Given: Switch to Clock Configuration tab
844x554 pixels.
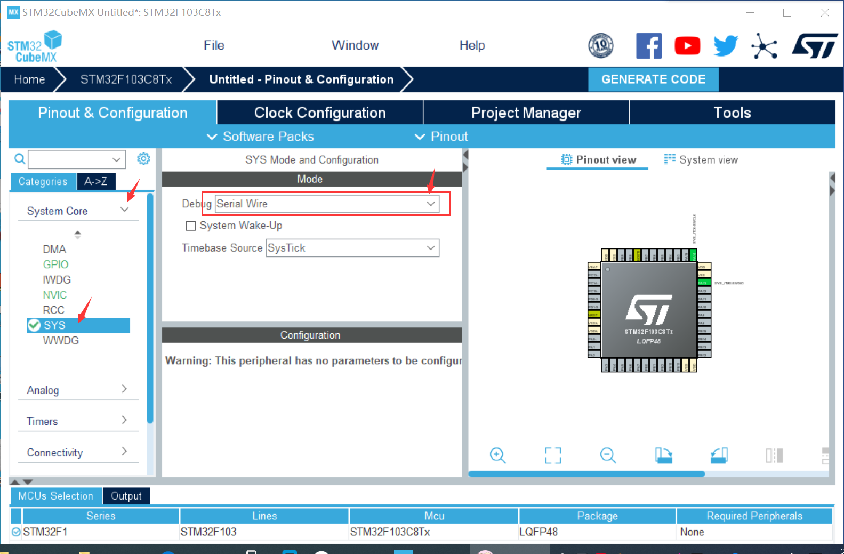Looking at the screenshot, I should coord(320,113).
